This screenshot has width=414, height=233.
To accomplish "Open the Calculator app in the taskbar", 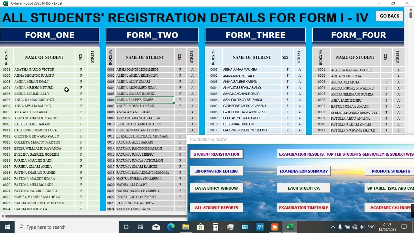I will 215,227.
